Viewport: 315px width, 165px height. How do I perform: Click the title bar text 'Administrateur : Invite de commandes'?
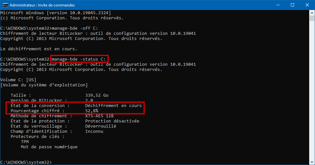(42, 5)
